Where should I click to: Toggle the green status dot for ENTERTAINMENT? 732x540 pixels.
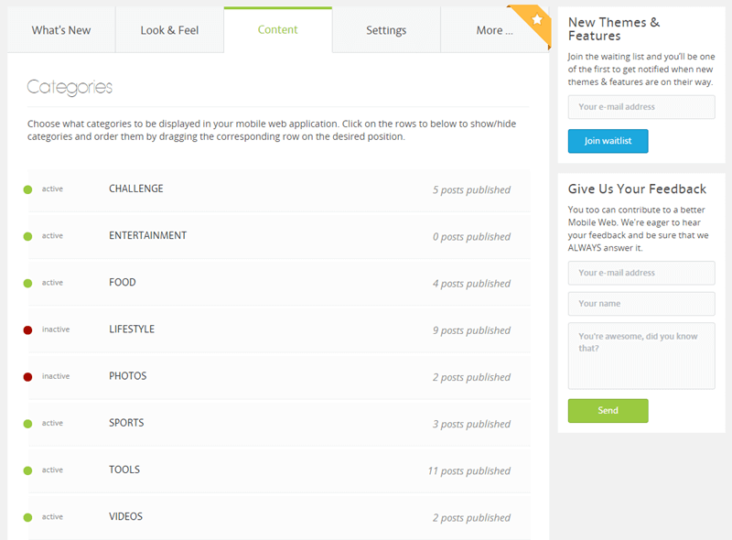click(x=27, y=236)
